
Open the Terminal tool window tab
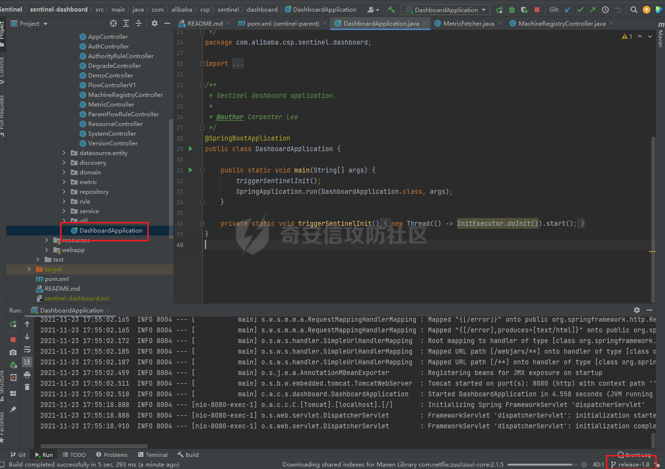153,454
